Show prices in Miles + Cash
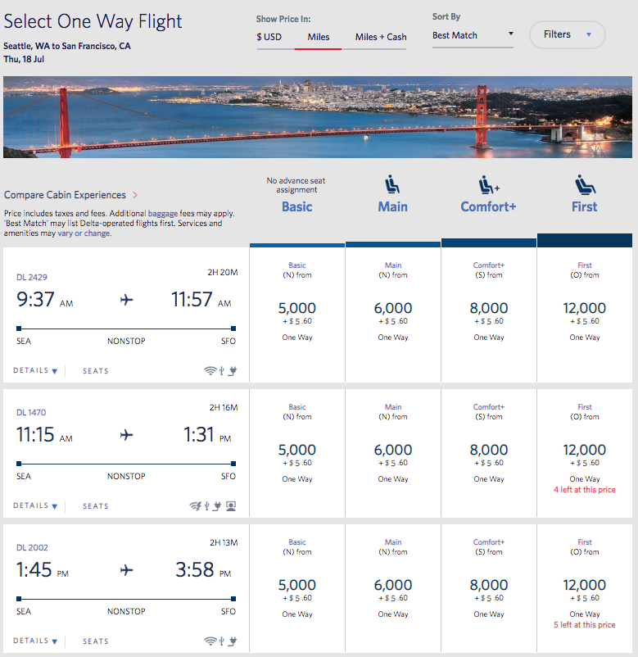The width and height of the screenshot is (638, 657). (381, 37)
